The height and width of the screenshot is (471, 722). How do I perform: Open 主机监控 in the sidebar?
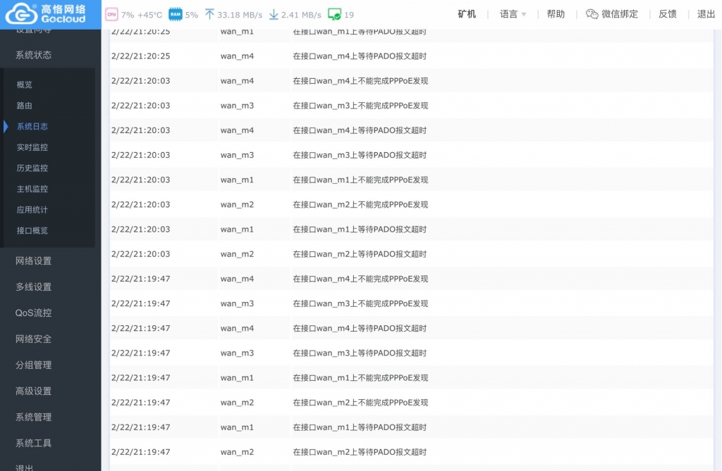pyautogui.click(x=32, y=189)
